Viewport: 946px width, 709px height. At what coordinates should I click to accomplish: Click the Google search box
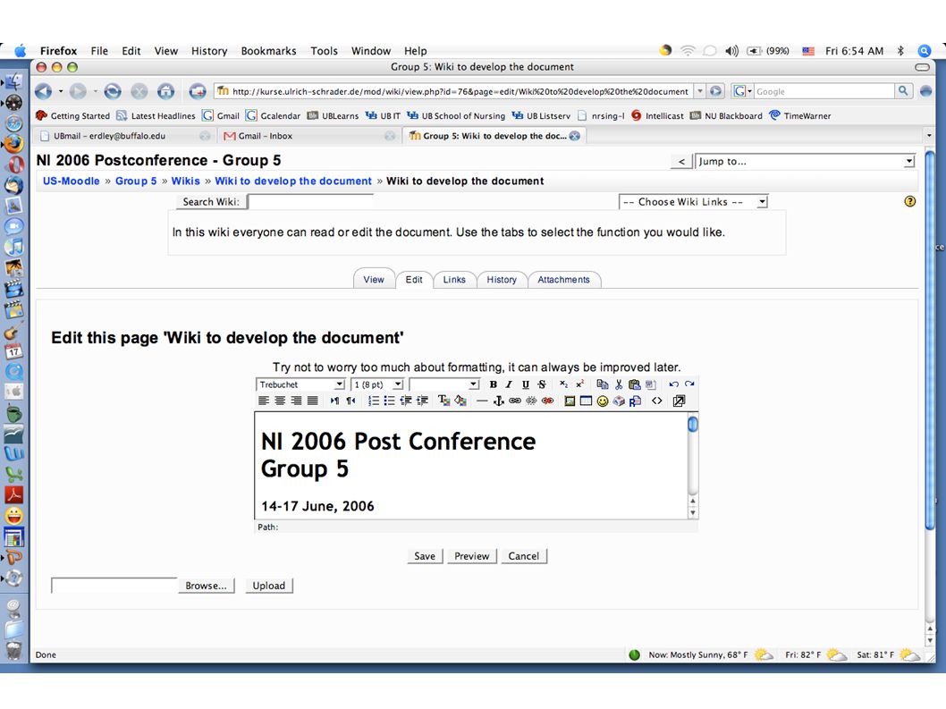click(x=824, y=91)
